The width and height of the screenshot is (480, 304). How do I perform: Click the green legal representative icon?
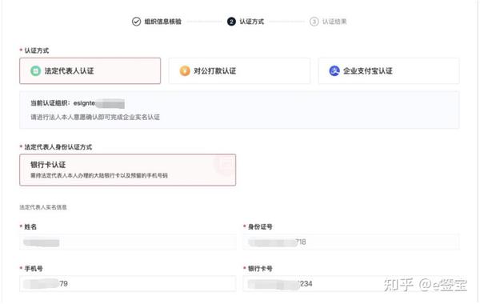pyautogui.click(x=35, y=71)
